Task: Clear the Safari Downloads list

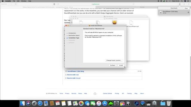Action: pos(186,8)
